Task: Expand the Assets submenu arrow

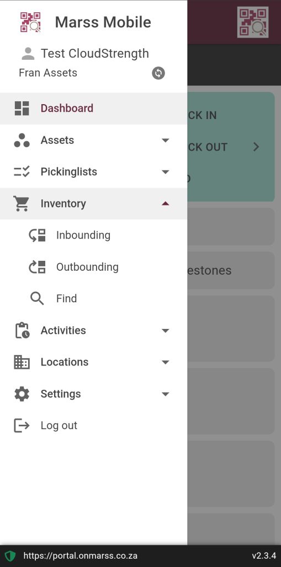Action: pyautogui.click(x=166, y=140)
